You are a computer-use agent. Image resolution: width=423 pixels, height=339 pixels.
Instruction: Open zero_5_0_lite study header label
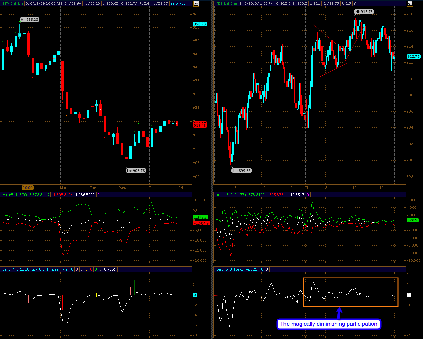[237, 269]
